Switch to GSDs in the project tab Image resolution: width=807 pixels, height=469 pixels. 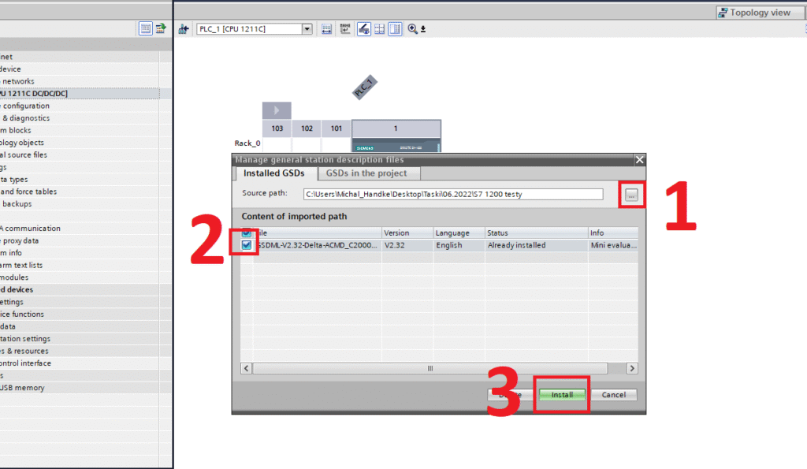point(366,173)
